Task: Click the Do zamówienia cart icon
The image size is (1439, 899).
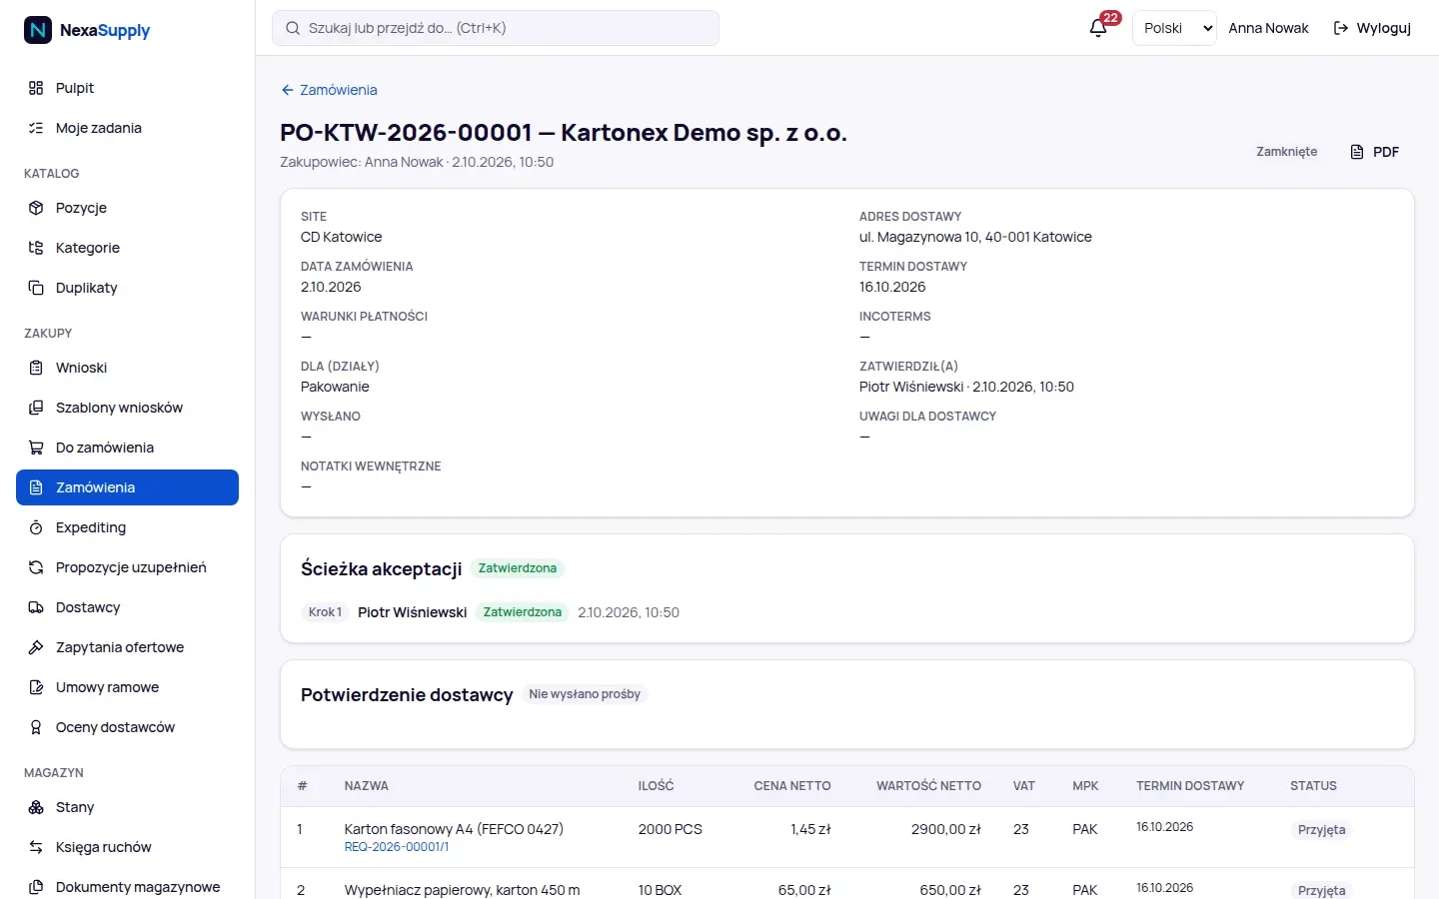Action: (x=36, y=448)
